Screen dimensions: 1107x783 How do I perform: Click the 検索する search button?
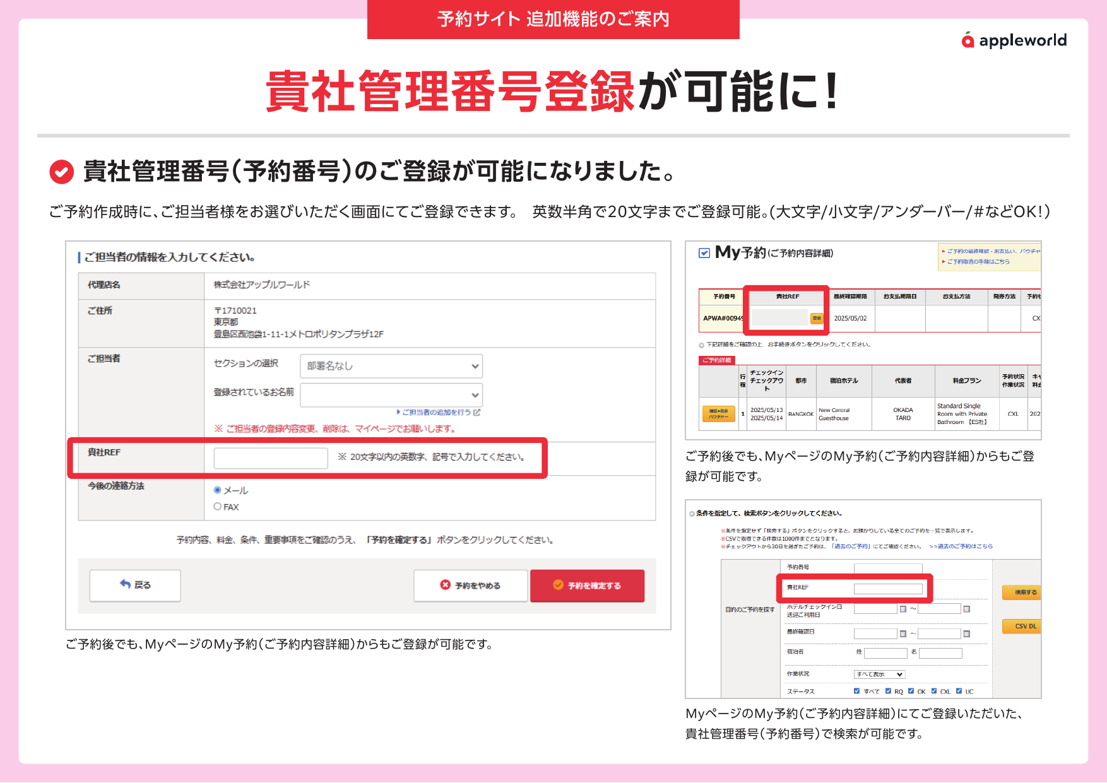[x=1022, y=592]
